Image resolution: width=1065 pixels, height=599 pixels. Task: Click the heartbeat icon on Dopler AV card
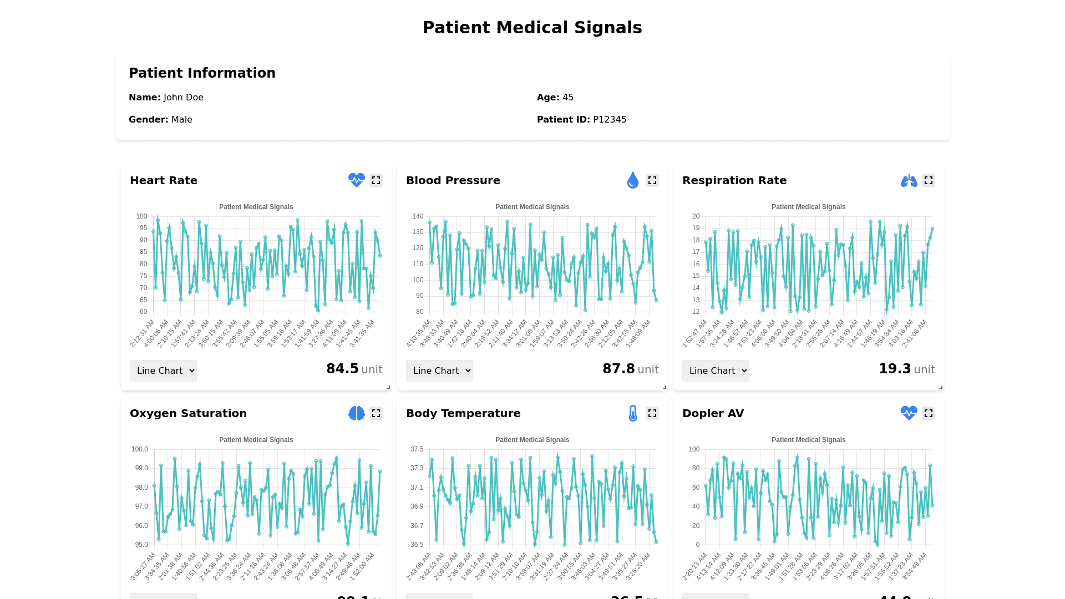tap(909, 413)
